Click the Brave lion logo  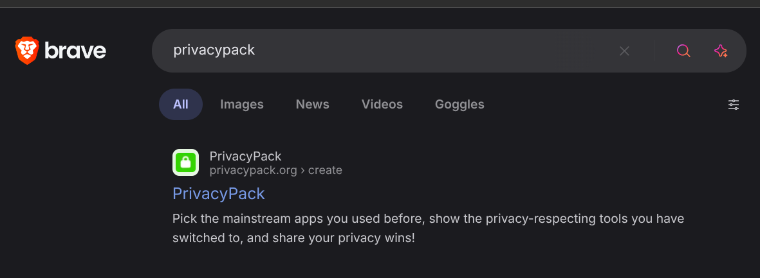tap(27, 51)
